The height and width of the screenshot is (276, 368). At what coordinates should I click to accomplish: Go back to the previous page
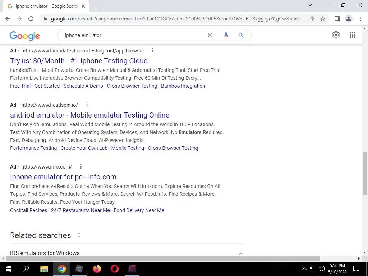coord(8,19)
